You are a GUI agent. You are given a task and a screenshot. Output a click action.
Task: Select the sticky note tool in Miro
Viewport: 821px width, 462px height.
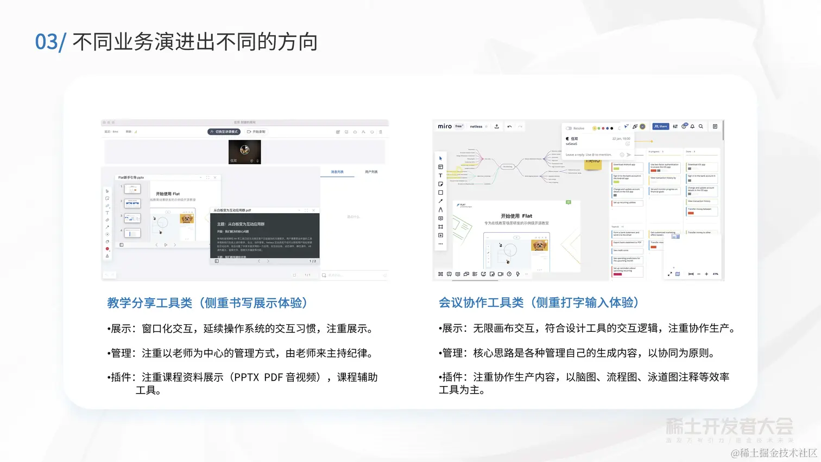point(440,184)
